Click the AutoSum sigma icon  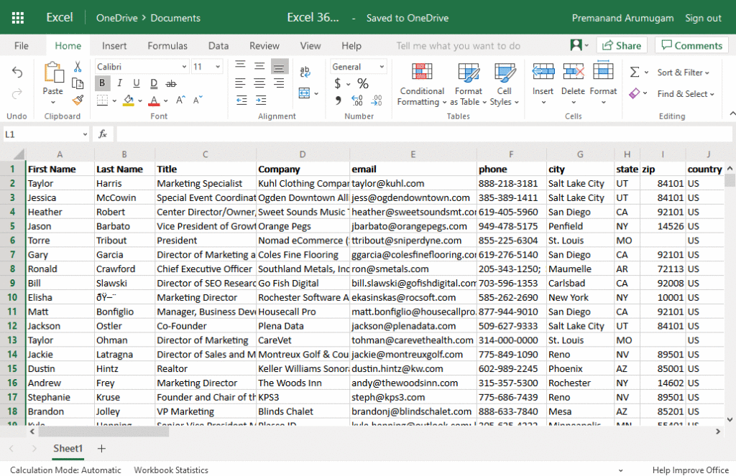click(635, 73)
